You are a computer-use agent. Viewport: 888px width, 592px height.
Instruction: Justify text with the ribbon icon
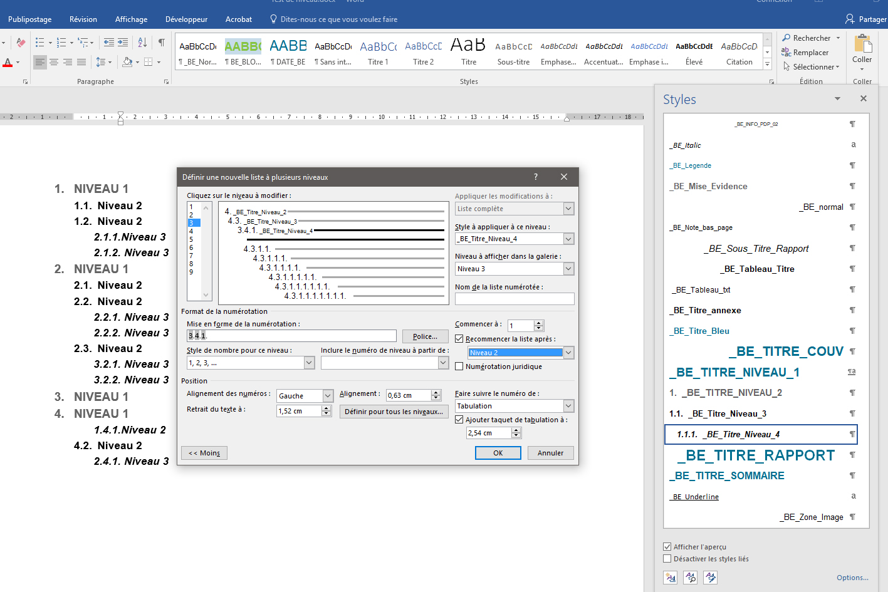(81, 62)
